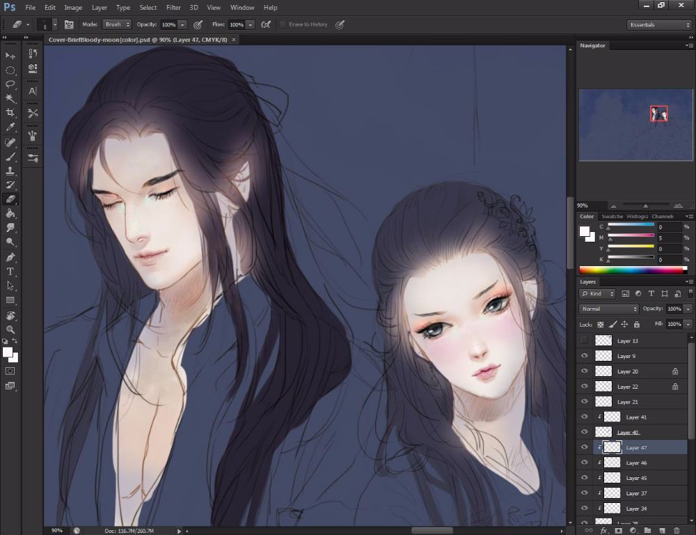Open the eraser Mode Brush dropdown
Image resolution: width=696 pixels, height=535 pixels.
[x=117, y=24]
